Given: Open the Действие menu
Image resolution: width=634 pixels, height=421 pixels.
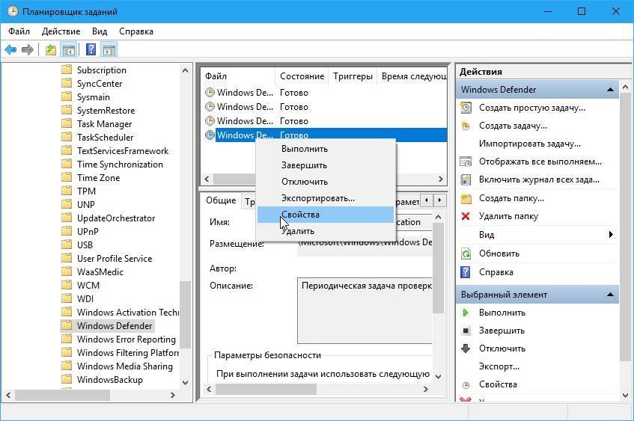Looking at the screenshot, I should [x=61, y=31].
